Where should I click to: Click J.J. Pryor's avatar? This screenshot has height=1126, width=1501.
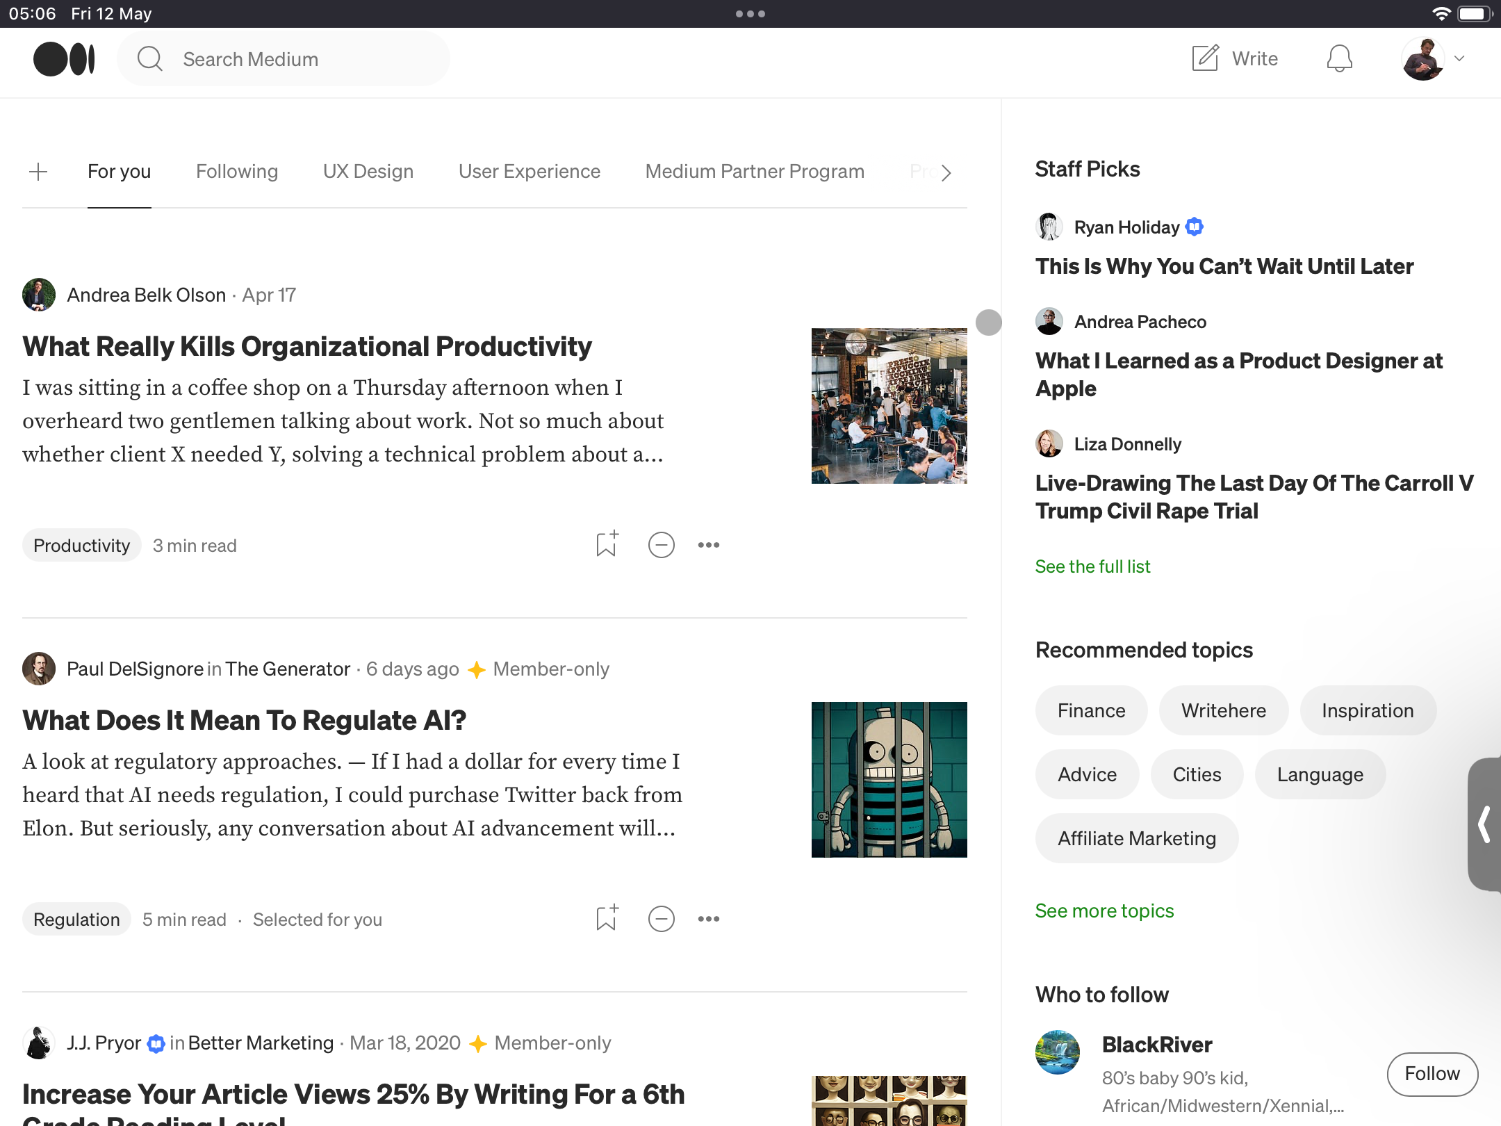pos(39,1043)
